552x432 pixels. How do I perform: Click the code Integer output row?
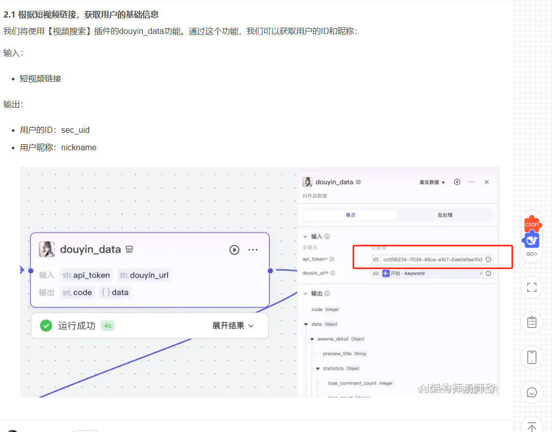tap(325, 309)
